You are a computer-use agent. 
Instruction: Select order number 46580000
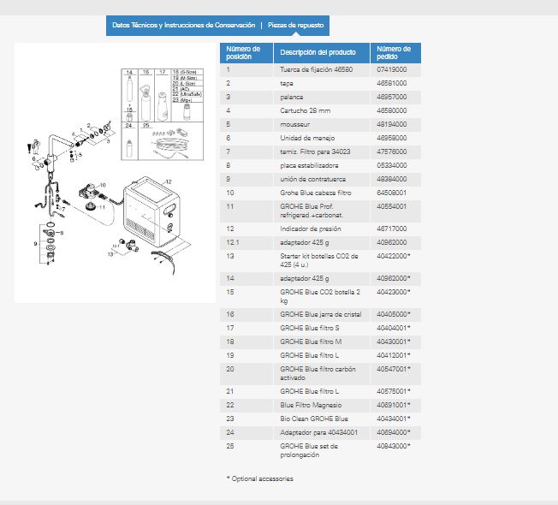391,111
